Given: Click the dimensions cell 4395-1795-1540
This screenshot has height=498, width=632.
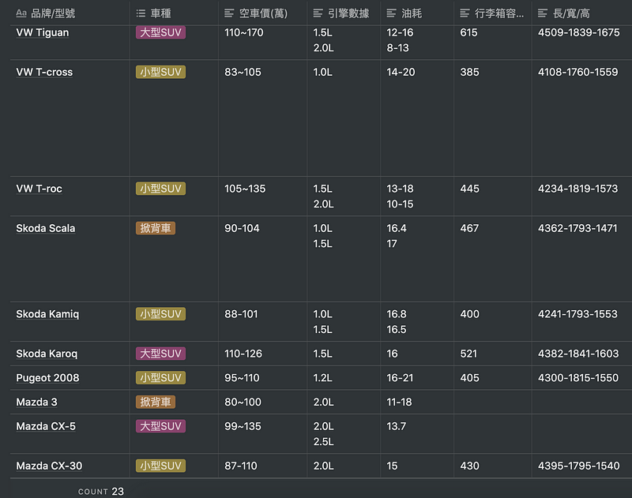Looking at the screenshot, I should 582,466.
